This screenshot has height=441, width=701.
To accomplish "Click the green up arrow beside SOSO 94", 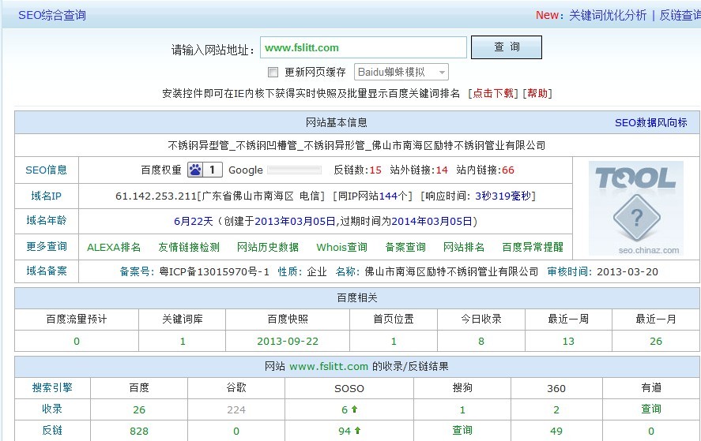I will point(358,430).
